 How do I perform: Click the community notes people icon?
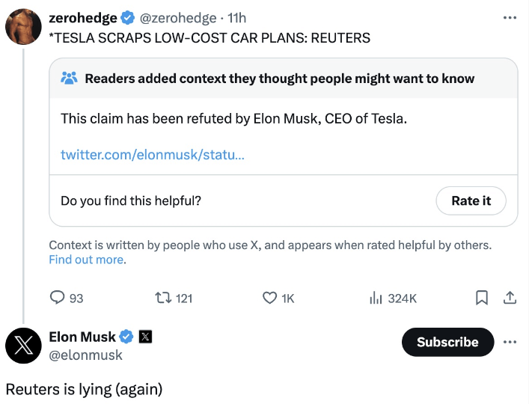(69, 79)
